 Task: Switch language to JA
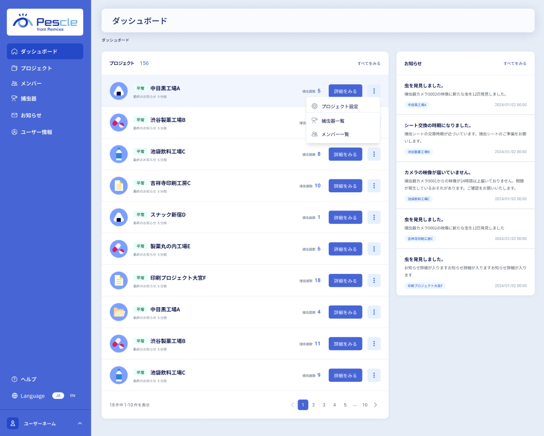tap(58, 396)
